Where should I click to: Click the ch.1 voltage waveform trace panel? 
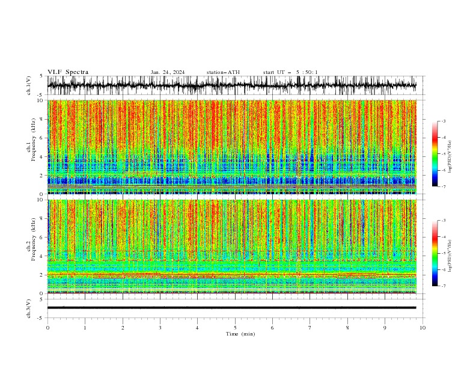[x=232, y=85]
